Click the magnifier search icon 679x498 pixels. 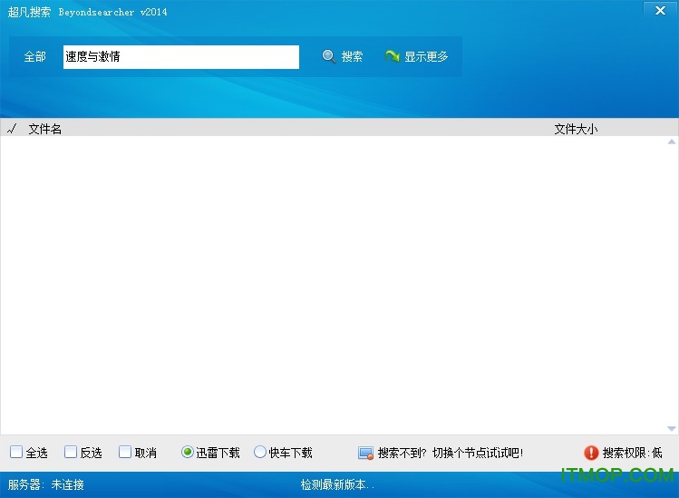tap(329, 56)
